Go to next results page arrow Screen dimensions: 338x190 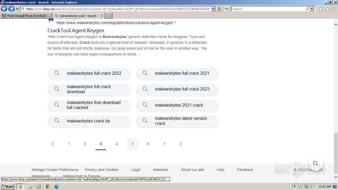pyautogui.click(x=181, y=144)
